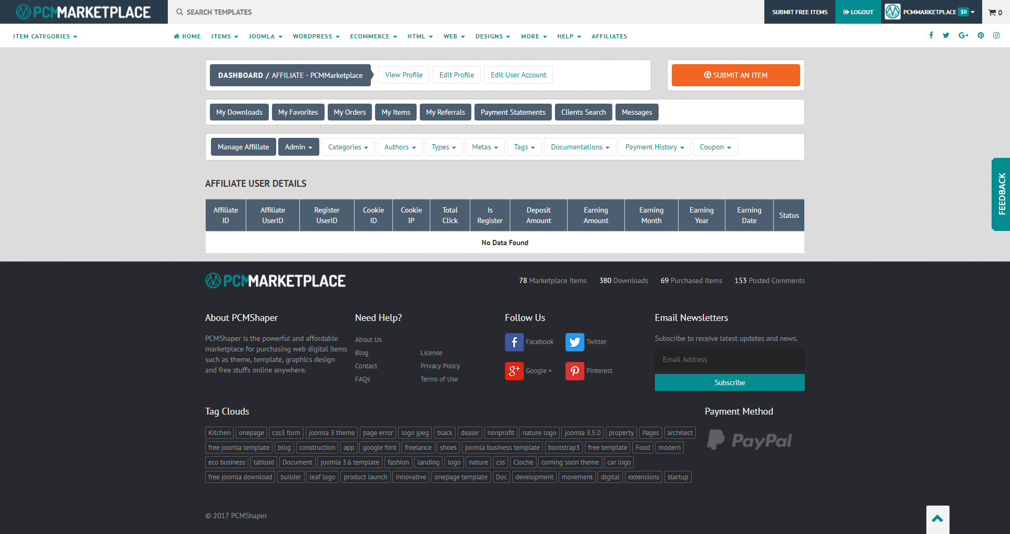Click the Edit Profile button
1010x534 pixels.
(457, 75)
